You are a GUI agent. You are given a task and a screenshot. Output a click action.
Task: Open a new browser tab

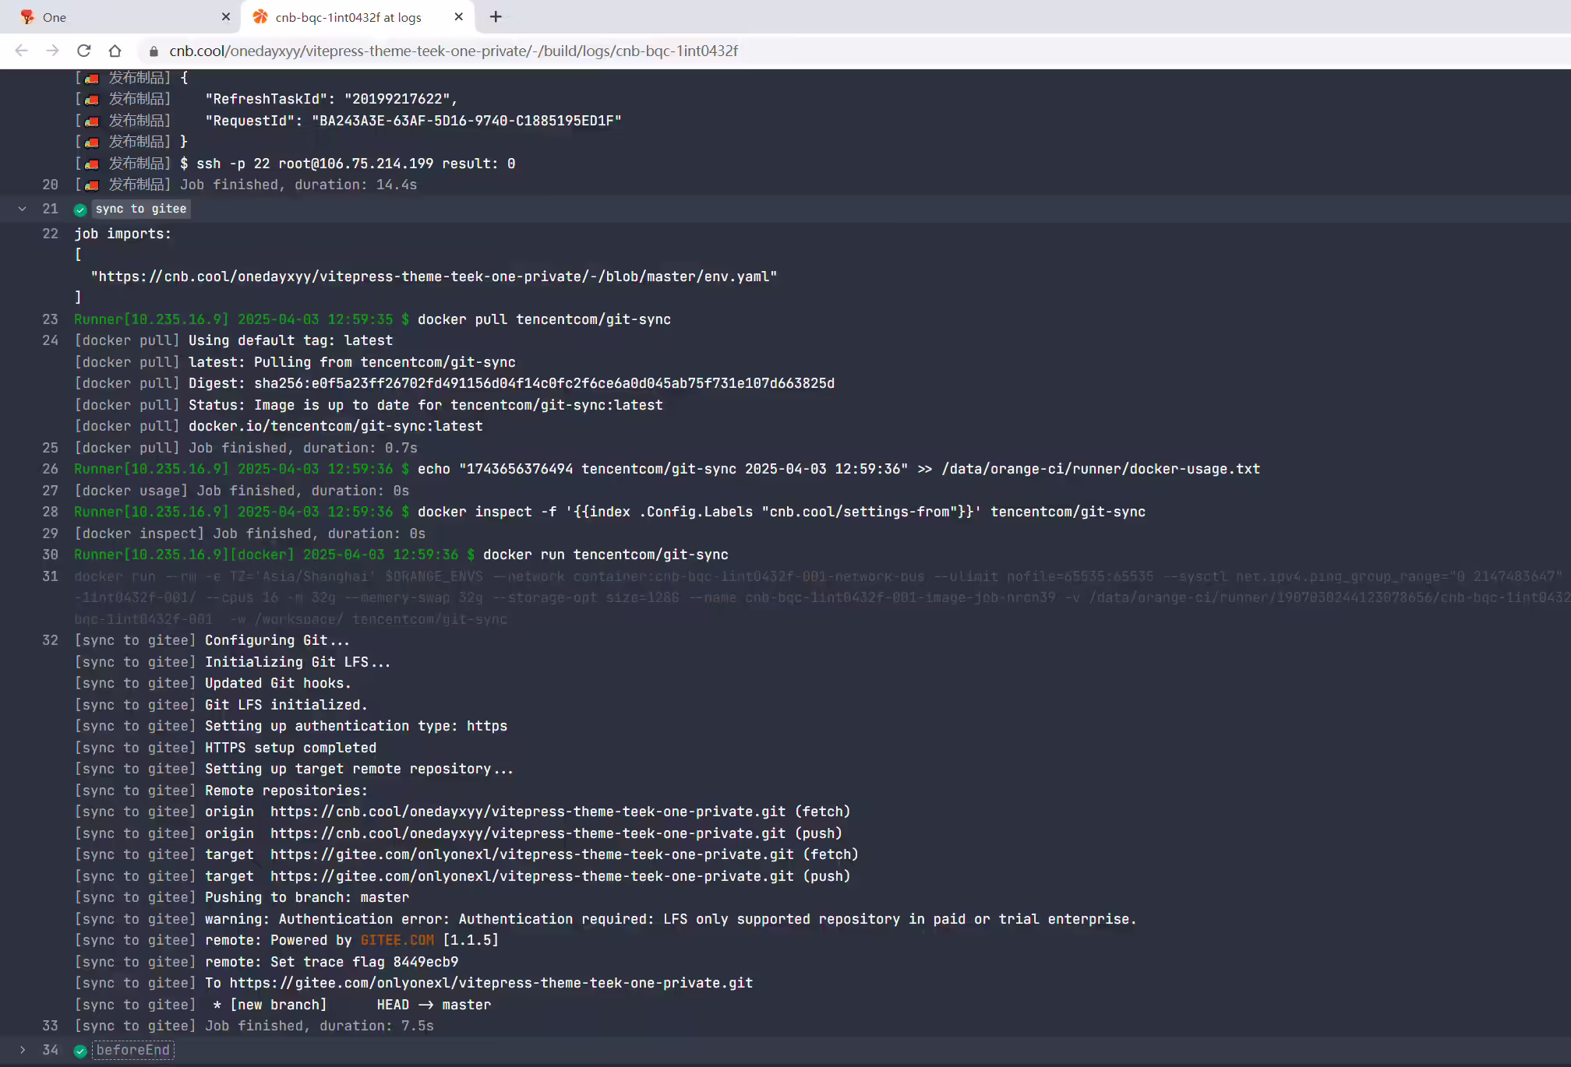(x=496, y=16)
